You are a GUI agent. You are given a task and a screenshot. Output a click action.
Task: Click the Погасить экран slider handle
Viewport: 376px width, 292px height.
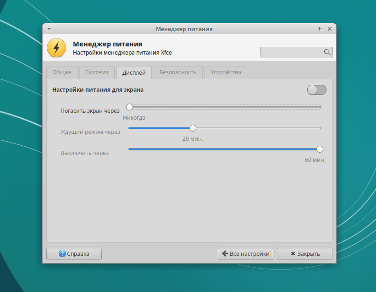[129, 107]
